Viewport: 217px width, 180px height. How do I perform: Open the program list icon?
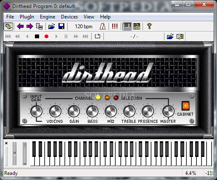pos(39,26)
